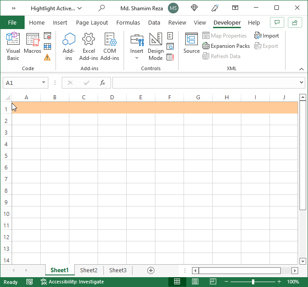Viewport: 308px width, 287px height.
Task: Switch to Page Break Preview view
Action: [213, 282]
